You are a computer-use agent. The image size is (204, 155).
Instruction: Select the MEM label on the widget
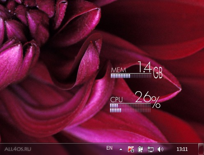point(119,70)
